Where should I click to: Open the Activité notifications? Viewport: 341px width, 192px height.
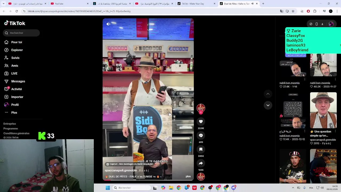click(x=13, y=89)
